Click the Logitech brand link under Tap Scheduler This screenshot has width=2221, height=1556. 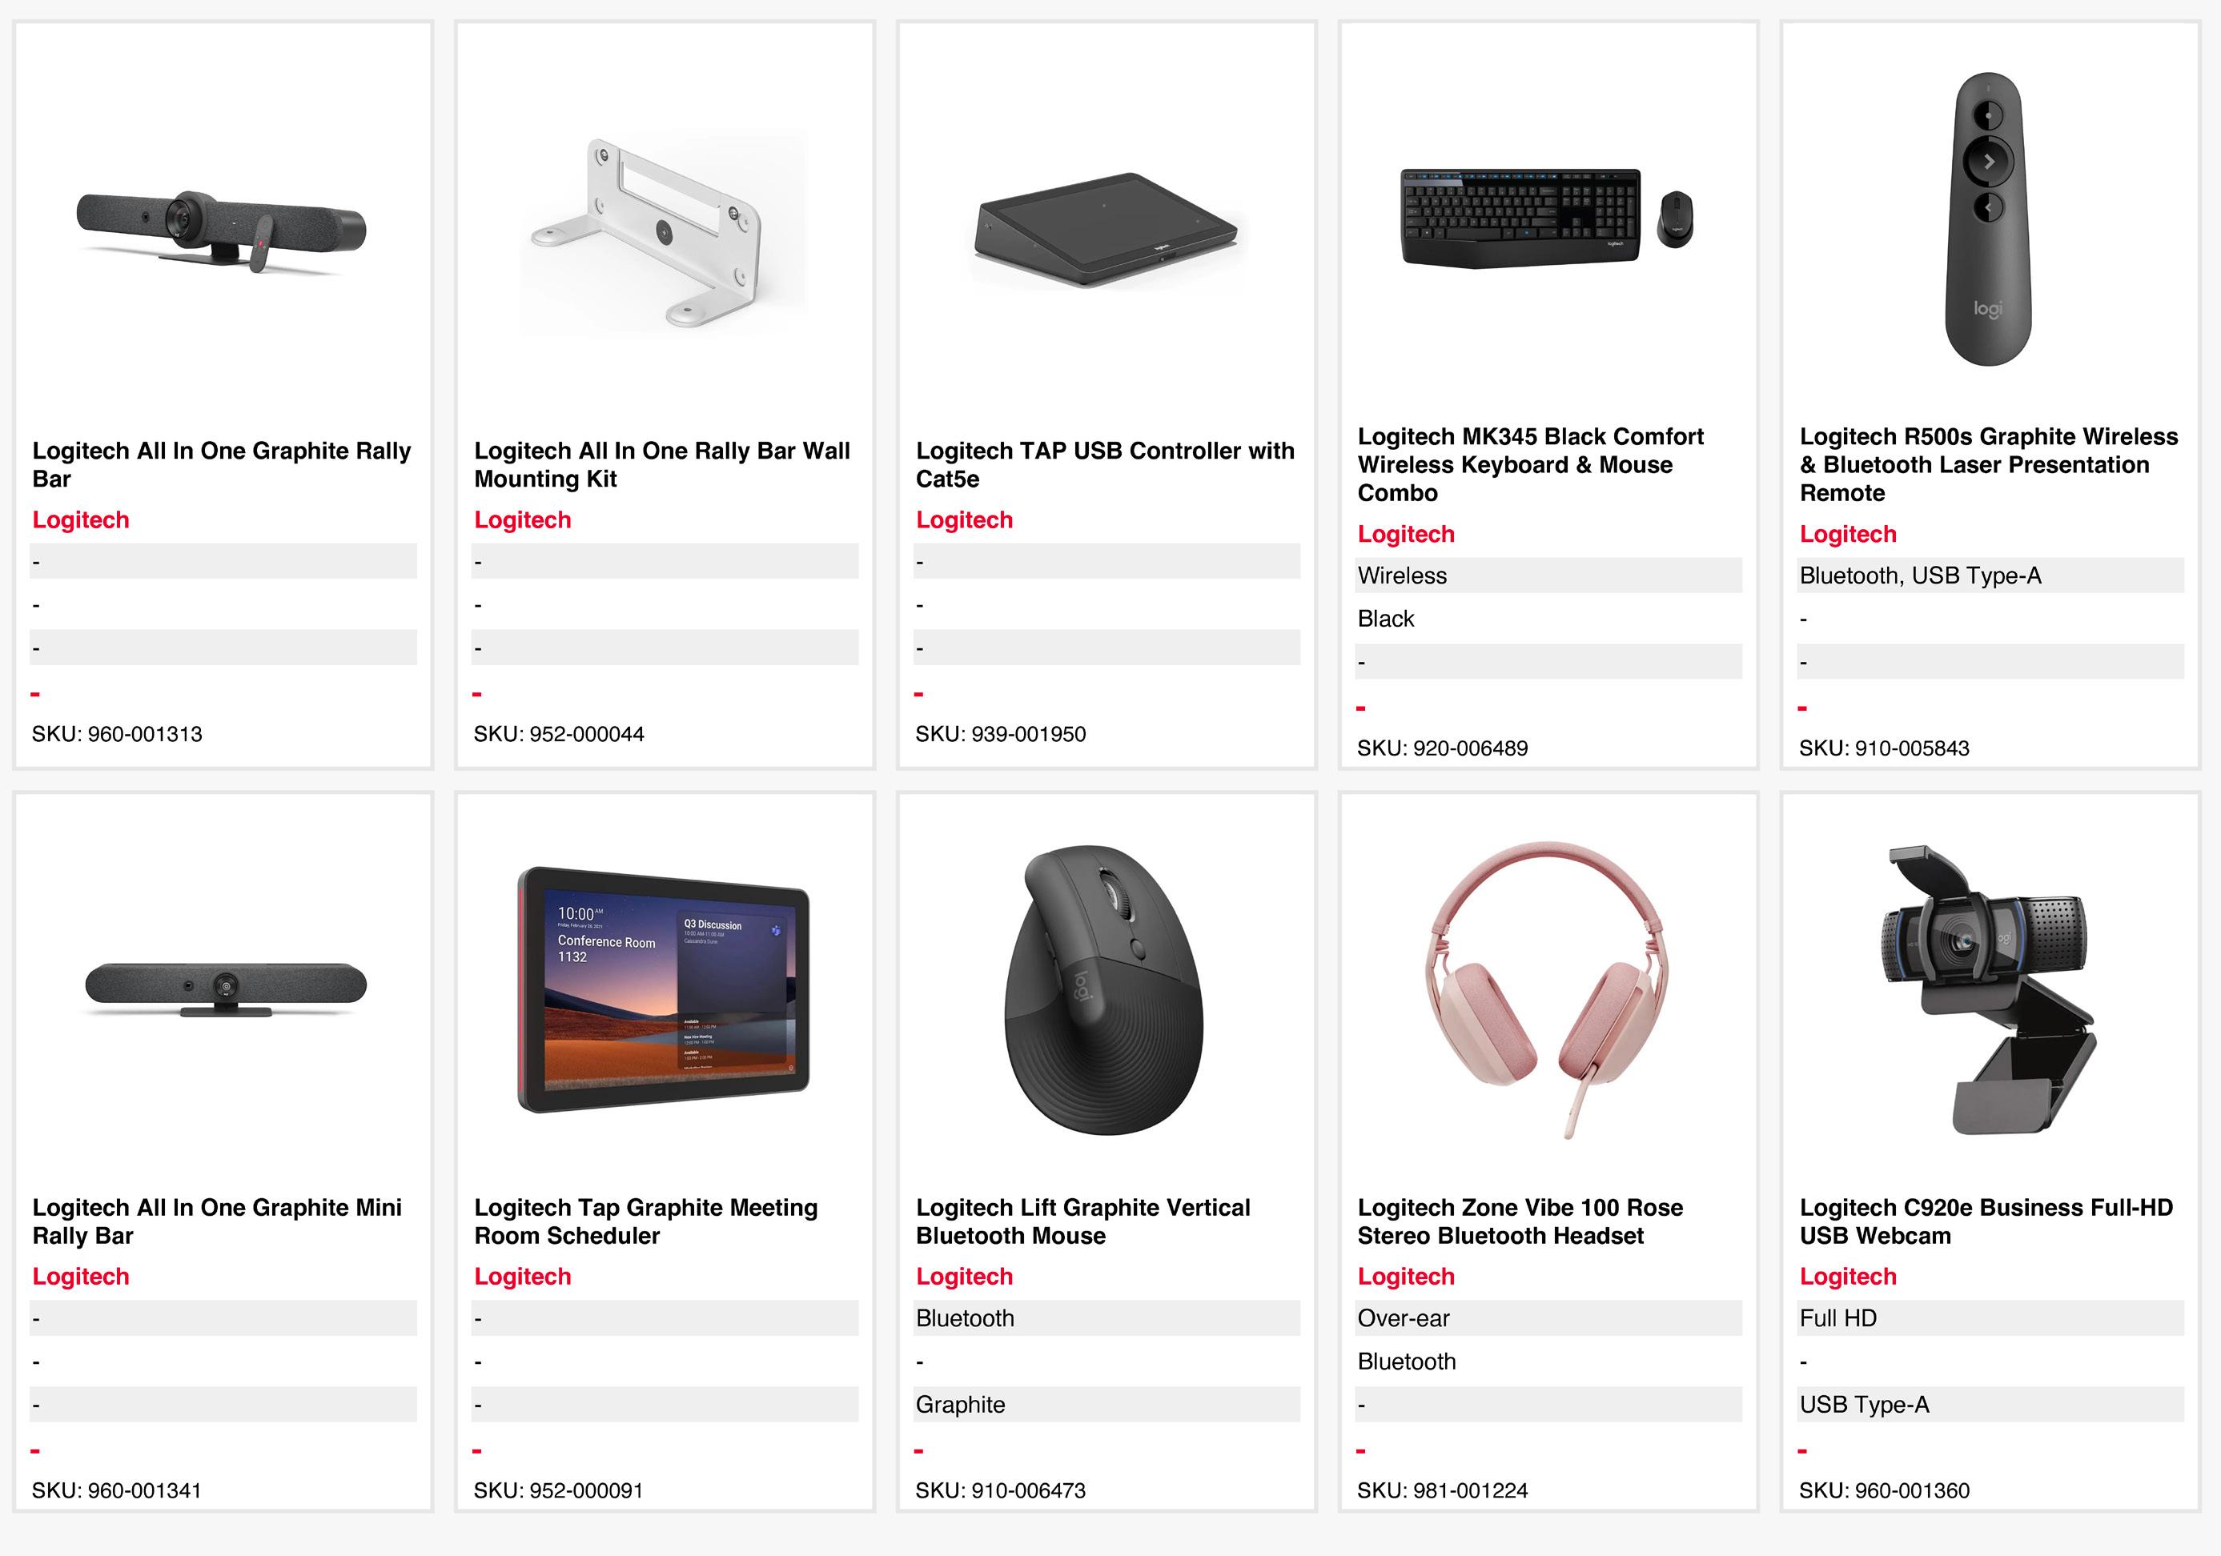(522, 1277)
